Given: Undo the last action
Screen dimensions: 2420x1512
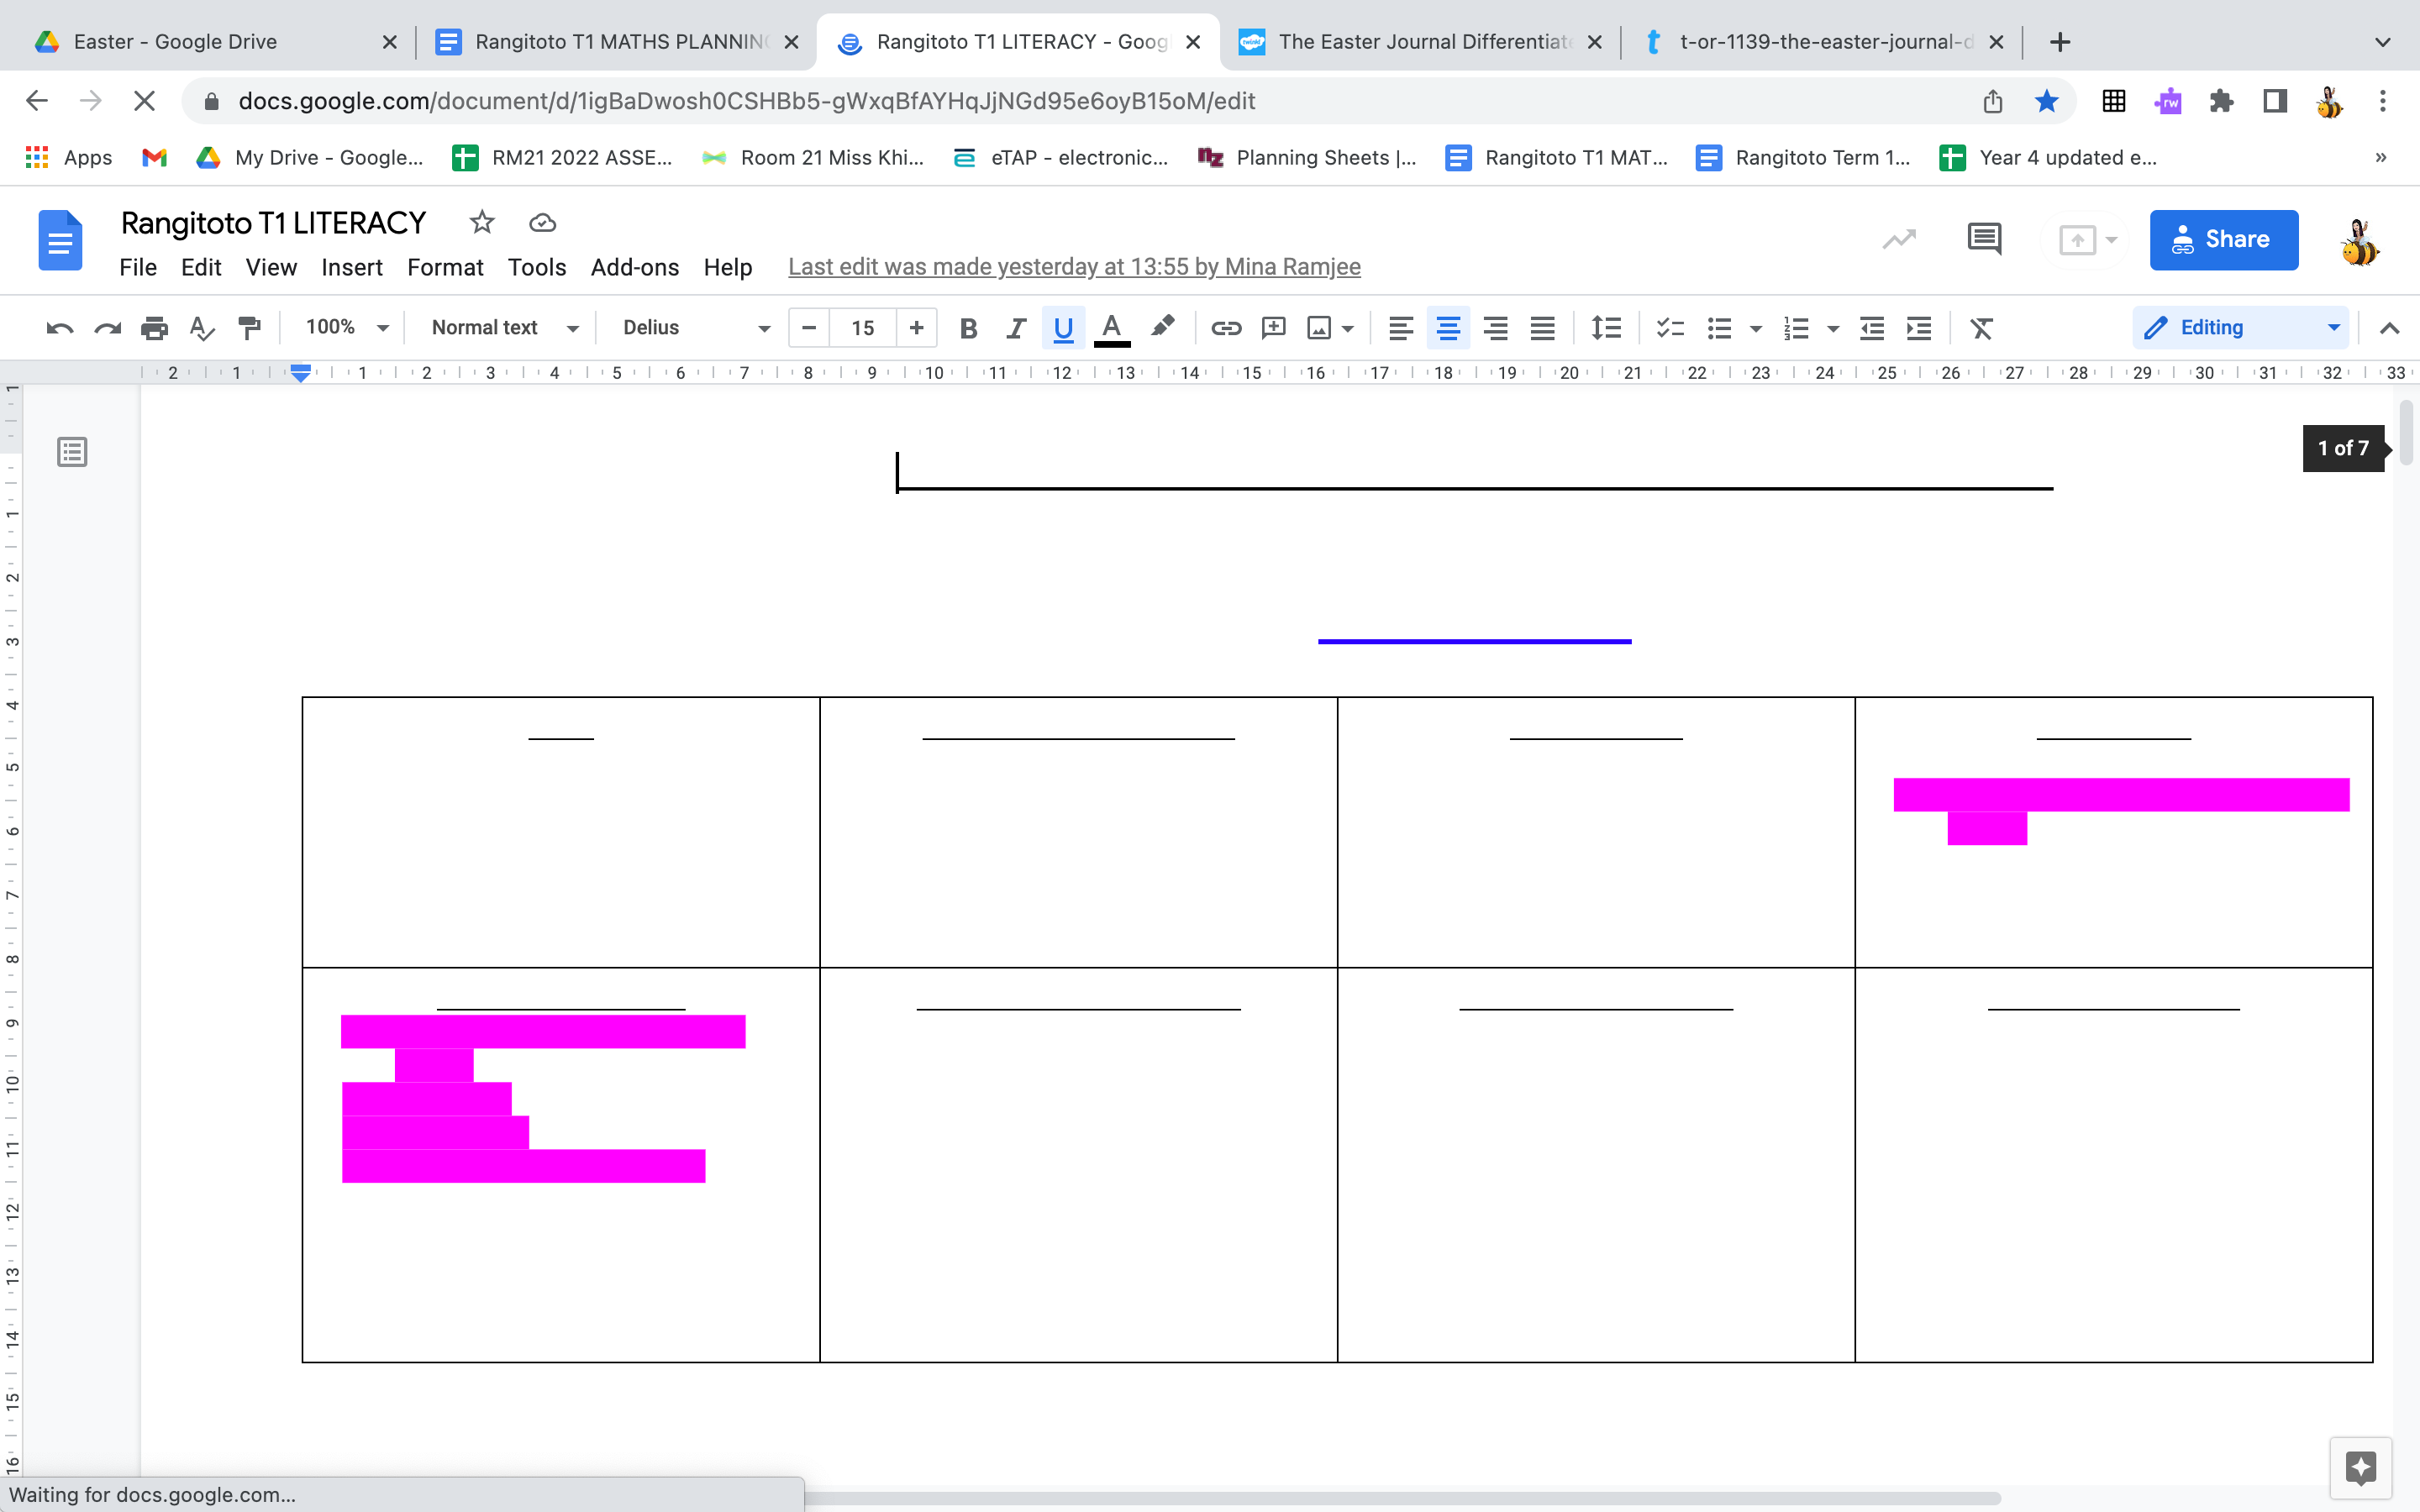Looking at the screenshot, I should coord(59,327).
